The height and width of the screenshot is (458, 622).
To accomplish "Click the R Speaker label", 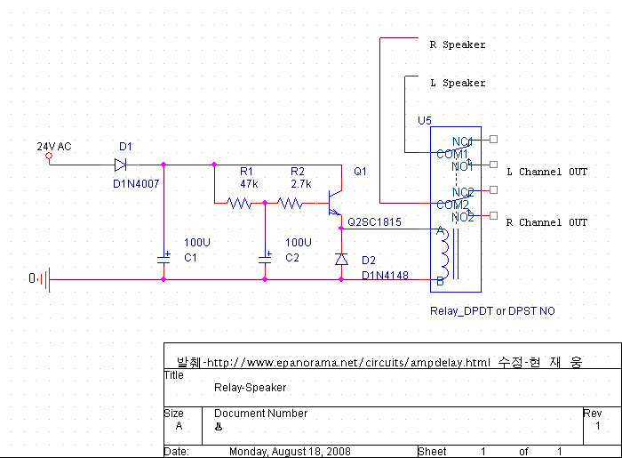I will [x=458, y=44].
